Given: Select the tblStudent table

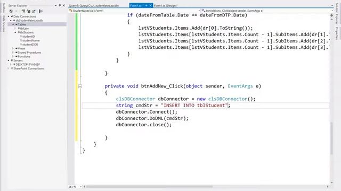Looking at the screenshot, I should 27,32.
